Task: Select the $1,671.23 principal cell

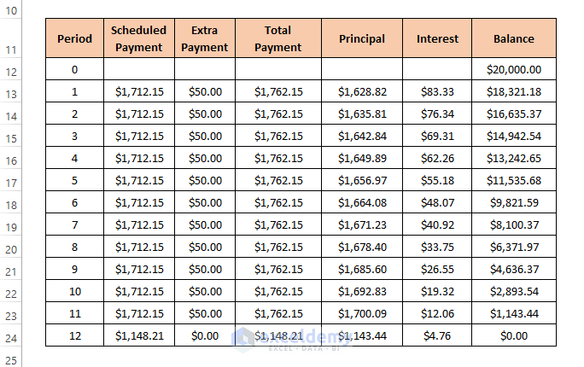Action: point(362,224)
